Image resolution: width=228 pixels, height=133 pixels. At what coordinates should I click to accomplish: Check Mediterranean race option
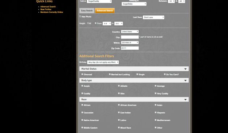coord(156,120)
